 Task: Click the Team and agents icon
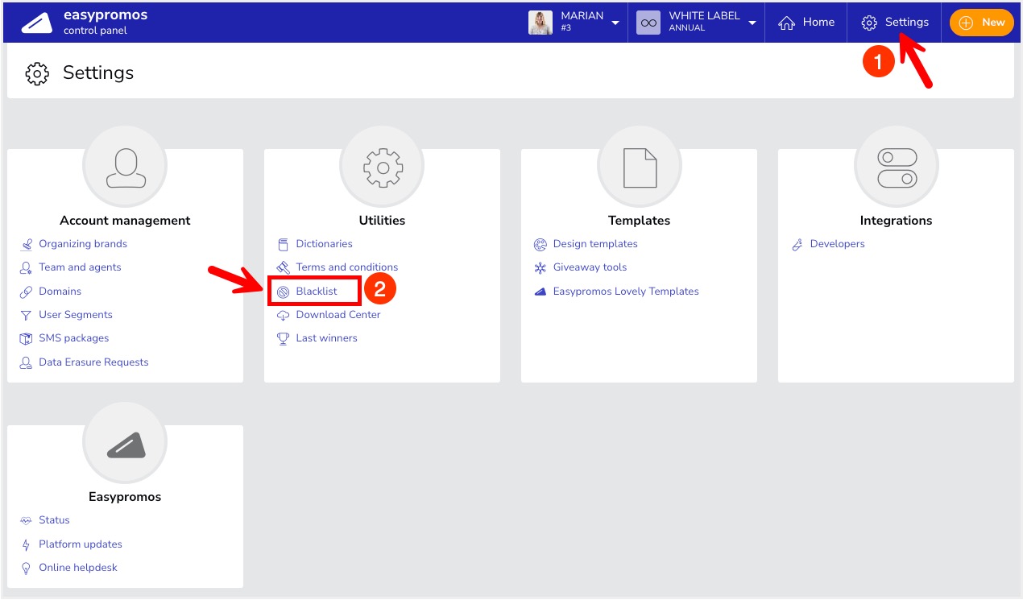coord(26,267)
